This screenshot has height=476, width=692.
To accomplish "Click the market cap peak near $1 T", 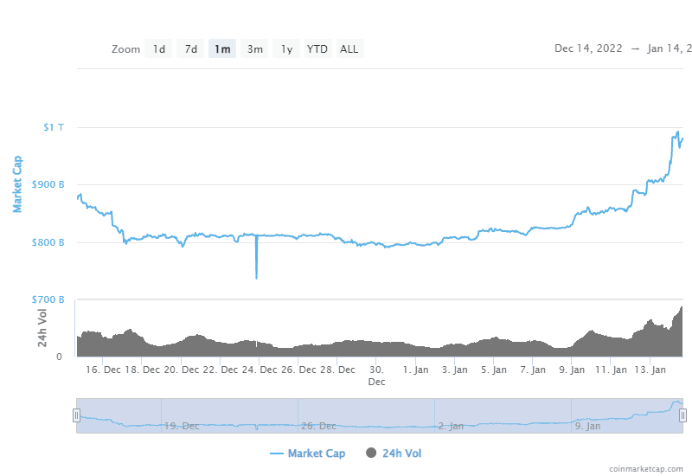I will tap(677, 133).
